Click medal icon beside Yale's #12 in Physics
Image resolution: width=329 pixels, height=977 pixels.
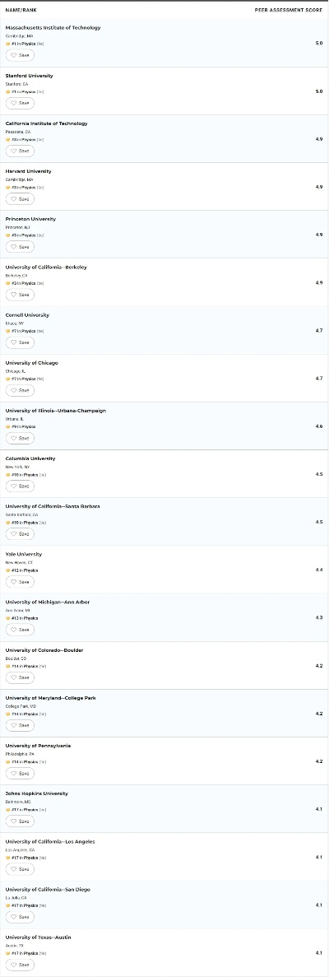8,570
